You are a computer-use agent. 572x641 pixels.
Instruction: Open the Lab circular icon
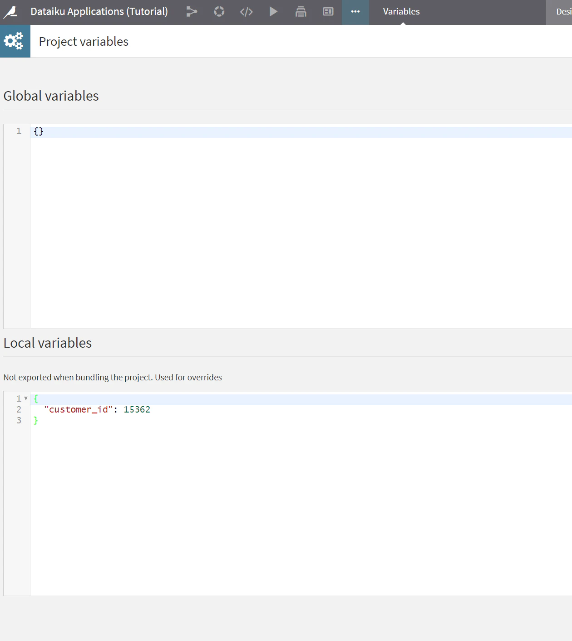219,12
